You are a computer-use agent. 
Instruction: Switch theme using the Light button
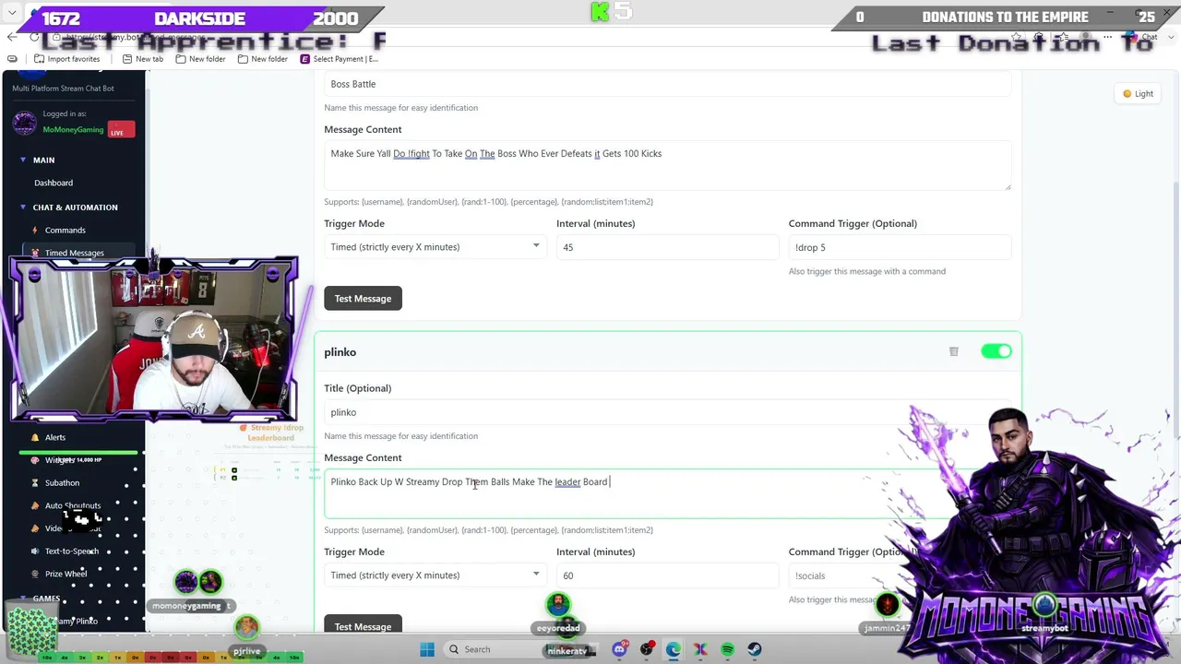1138,93
